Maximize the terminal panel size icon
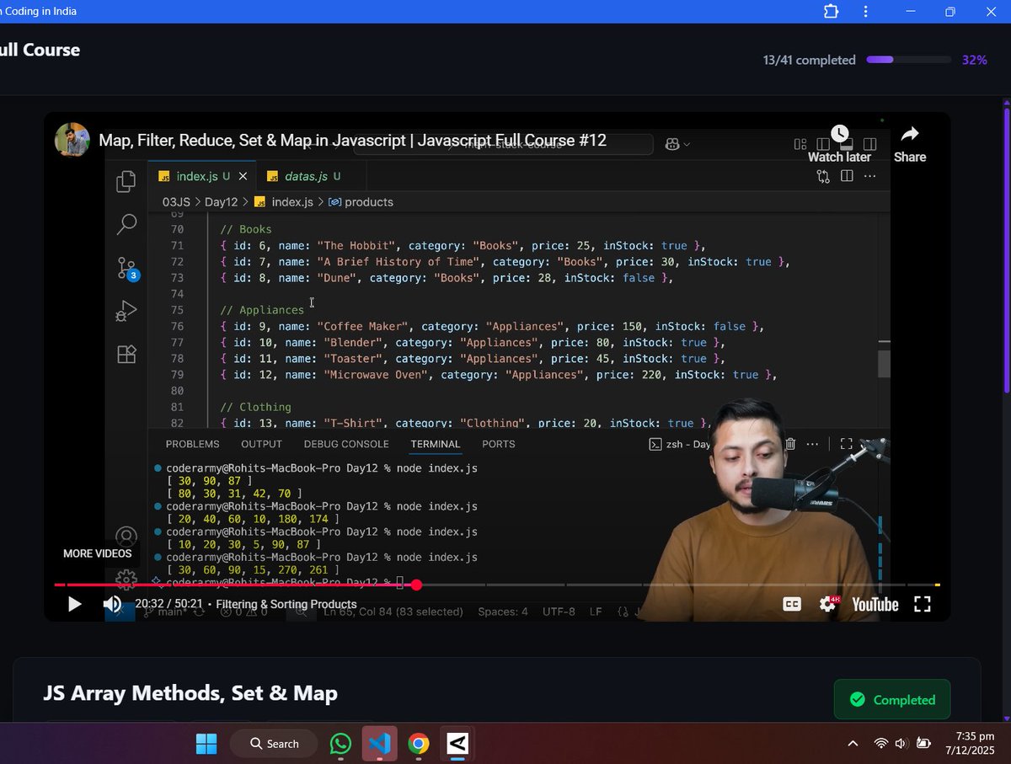Image resolution: width=1011 pixels, height=764 pixels. (847, 444)
